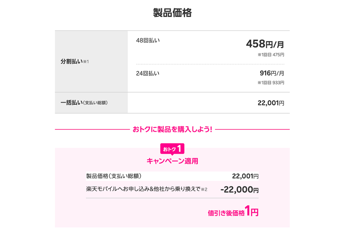
Task: Click the おトクに製品を購入しよう! banner text
Action: tap(172, 129)
